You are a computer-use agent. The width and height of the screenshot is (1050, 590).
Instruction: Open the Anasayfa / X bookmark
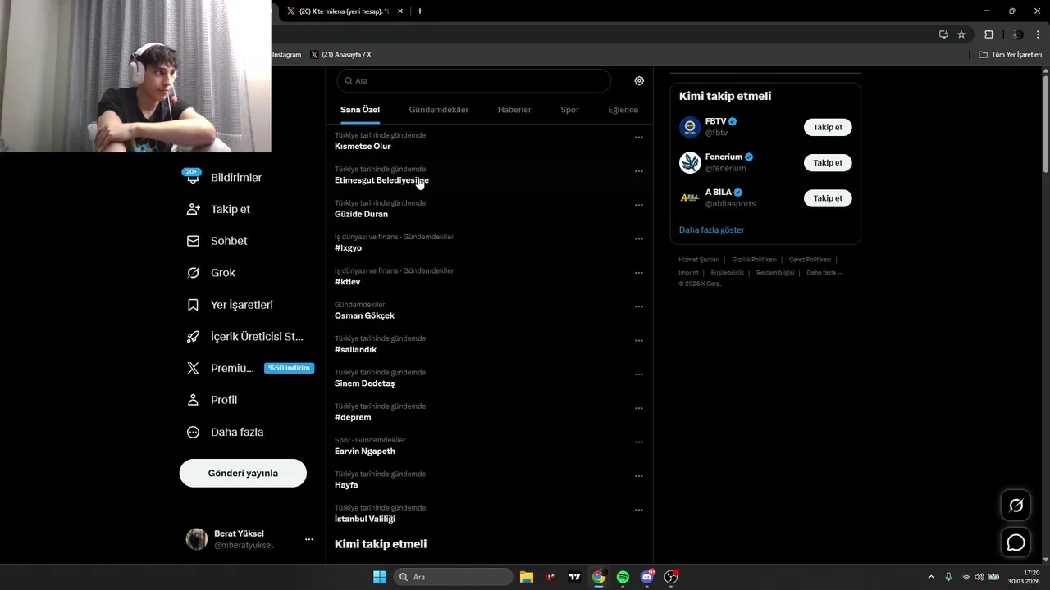pos(340,55)
